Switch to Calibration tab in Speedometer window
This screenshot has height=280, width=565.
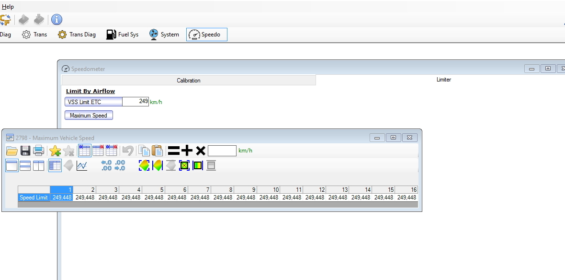point(189,81)
